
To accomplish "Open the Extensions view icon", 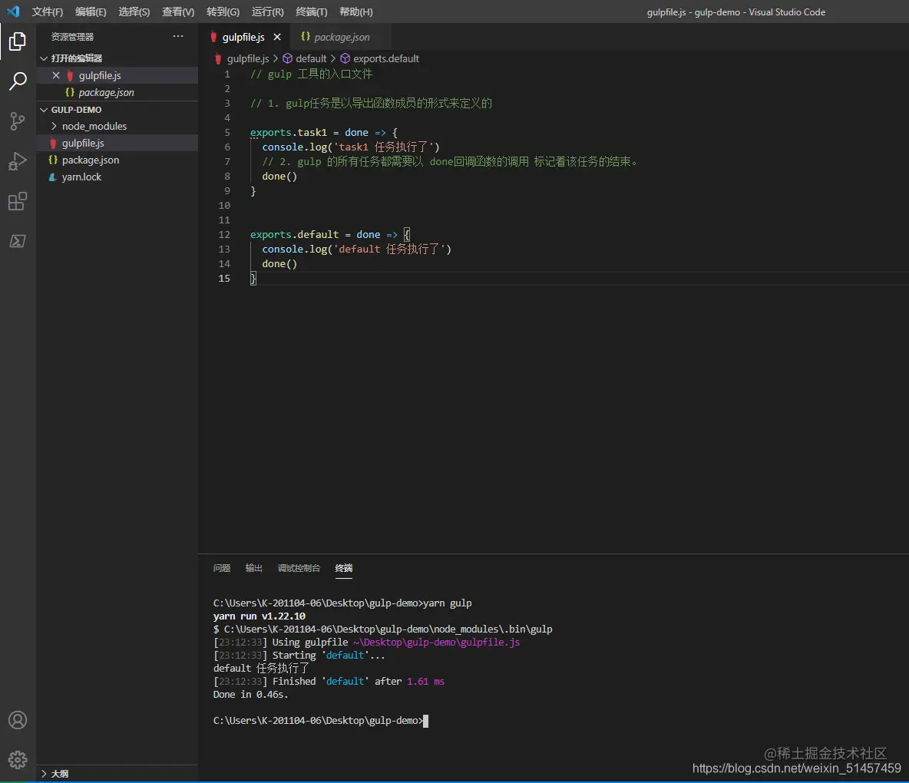I will (x=18, y=201).
